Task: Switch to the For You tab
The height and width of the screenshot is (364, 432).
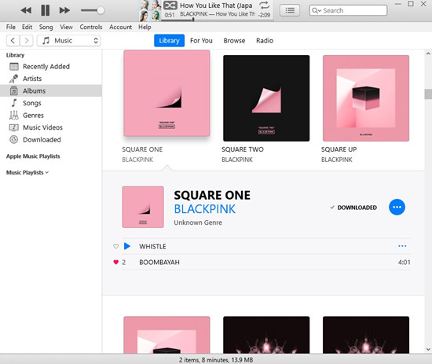Action: pos(201,41)
